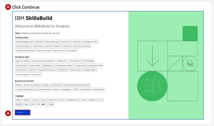Viewport: 214px width, 126px height.
Task: Select the Virtual reality tag
Action: point(72,51)
